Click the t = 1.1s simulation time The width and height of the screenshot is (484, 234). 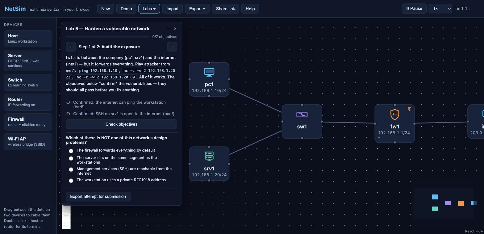pyautogui.click(x=462, y=9)
